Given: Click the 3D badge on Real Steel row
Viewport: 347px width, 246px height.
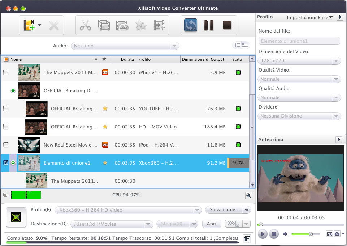Looking at the screenshot, I should click(105, 145).
